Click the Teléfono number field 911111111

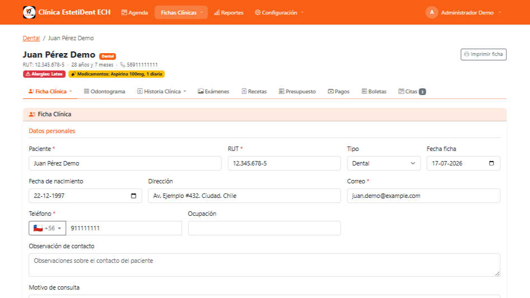click(124, 228)
